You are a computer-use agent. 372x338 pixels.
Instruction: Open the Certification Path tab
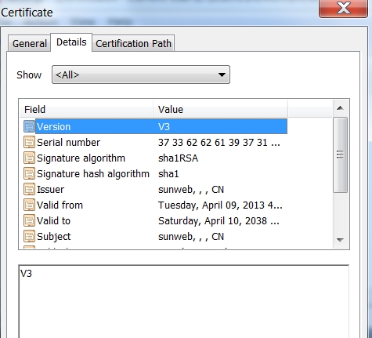[133, 43]
